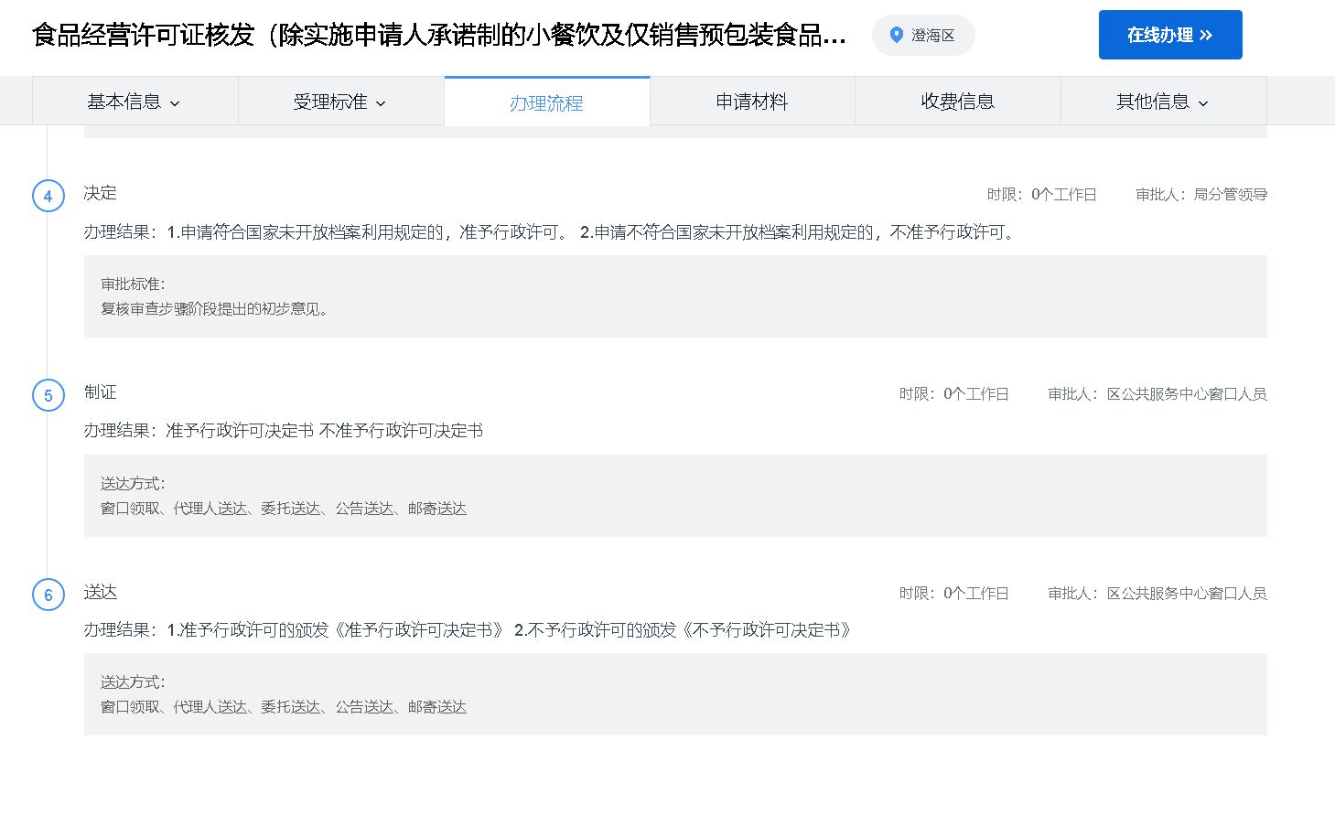The image size is (1335, 826).
Task: Switch to the 办理流程 tab
Action: (546, 102)
